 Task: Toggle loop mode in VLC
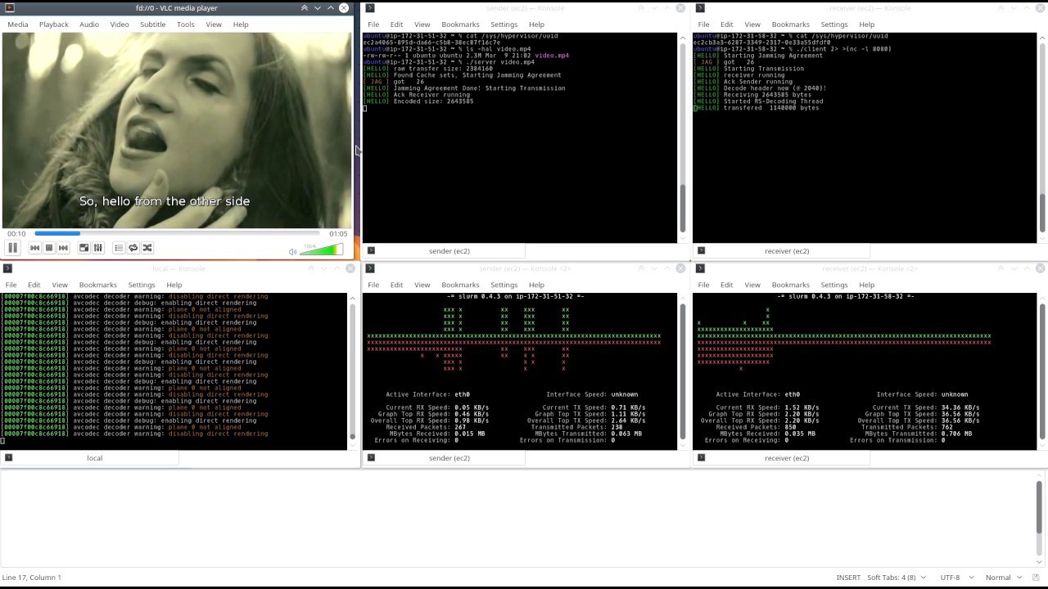(x=133, y=248)
